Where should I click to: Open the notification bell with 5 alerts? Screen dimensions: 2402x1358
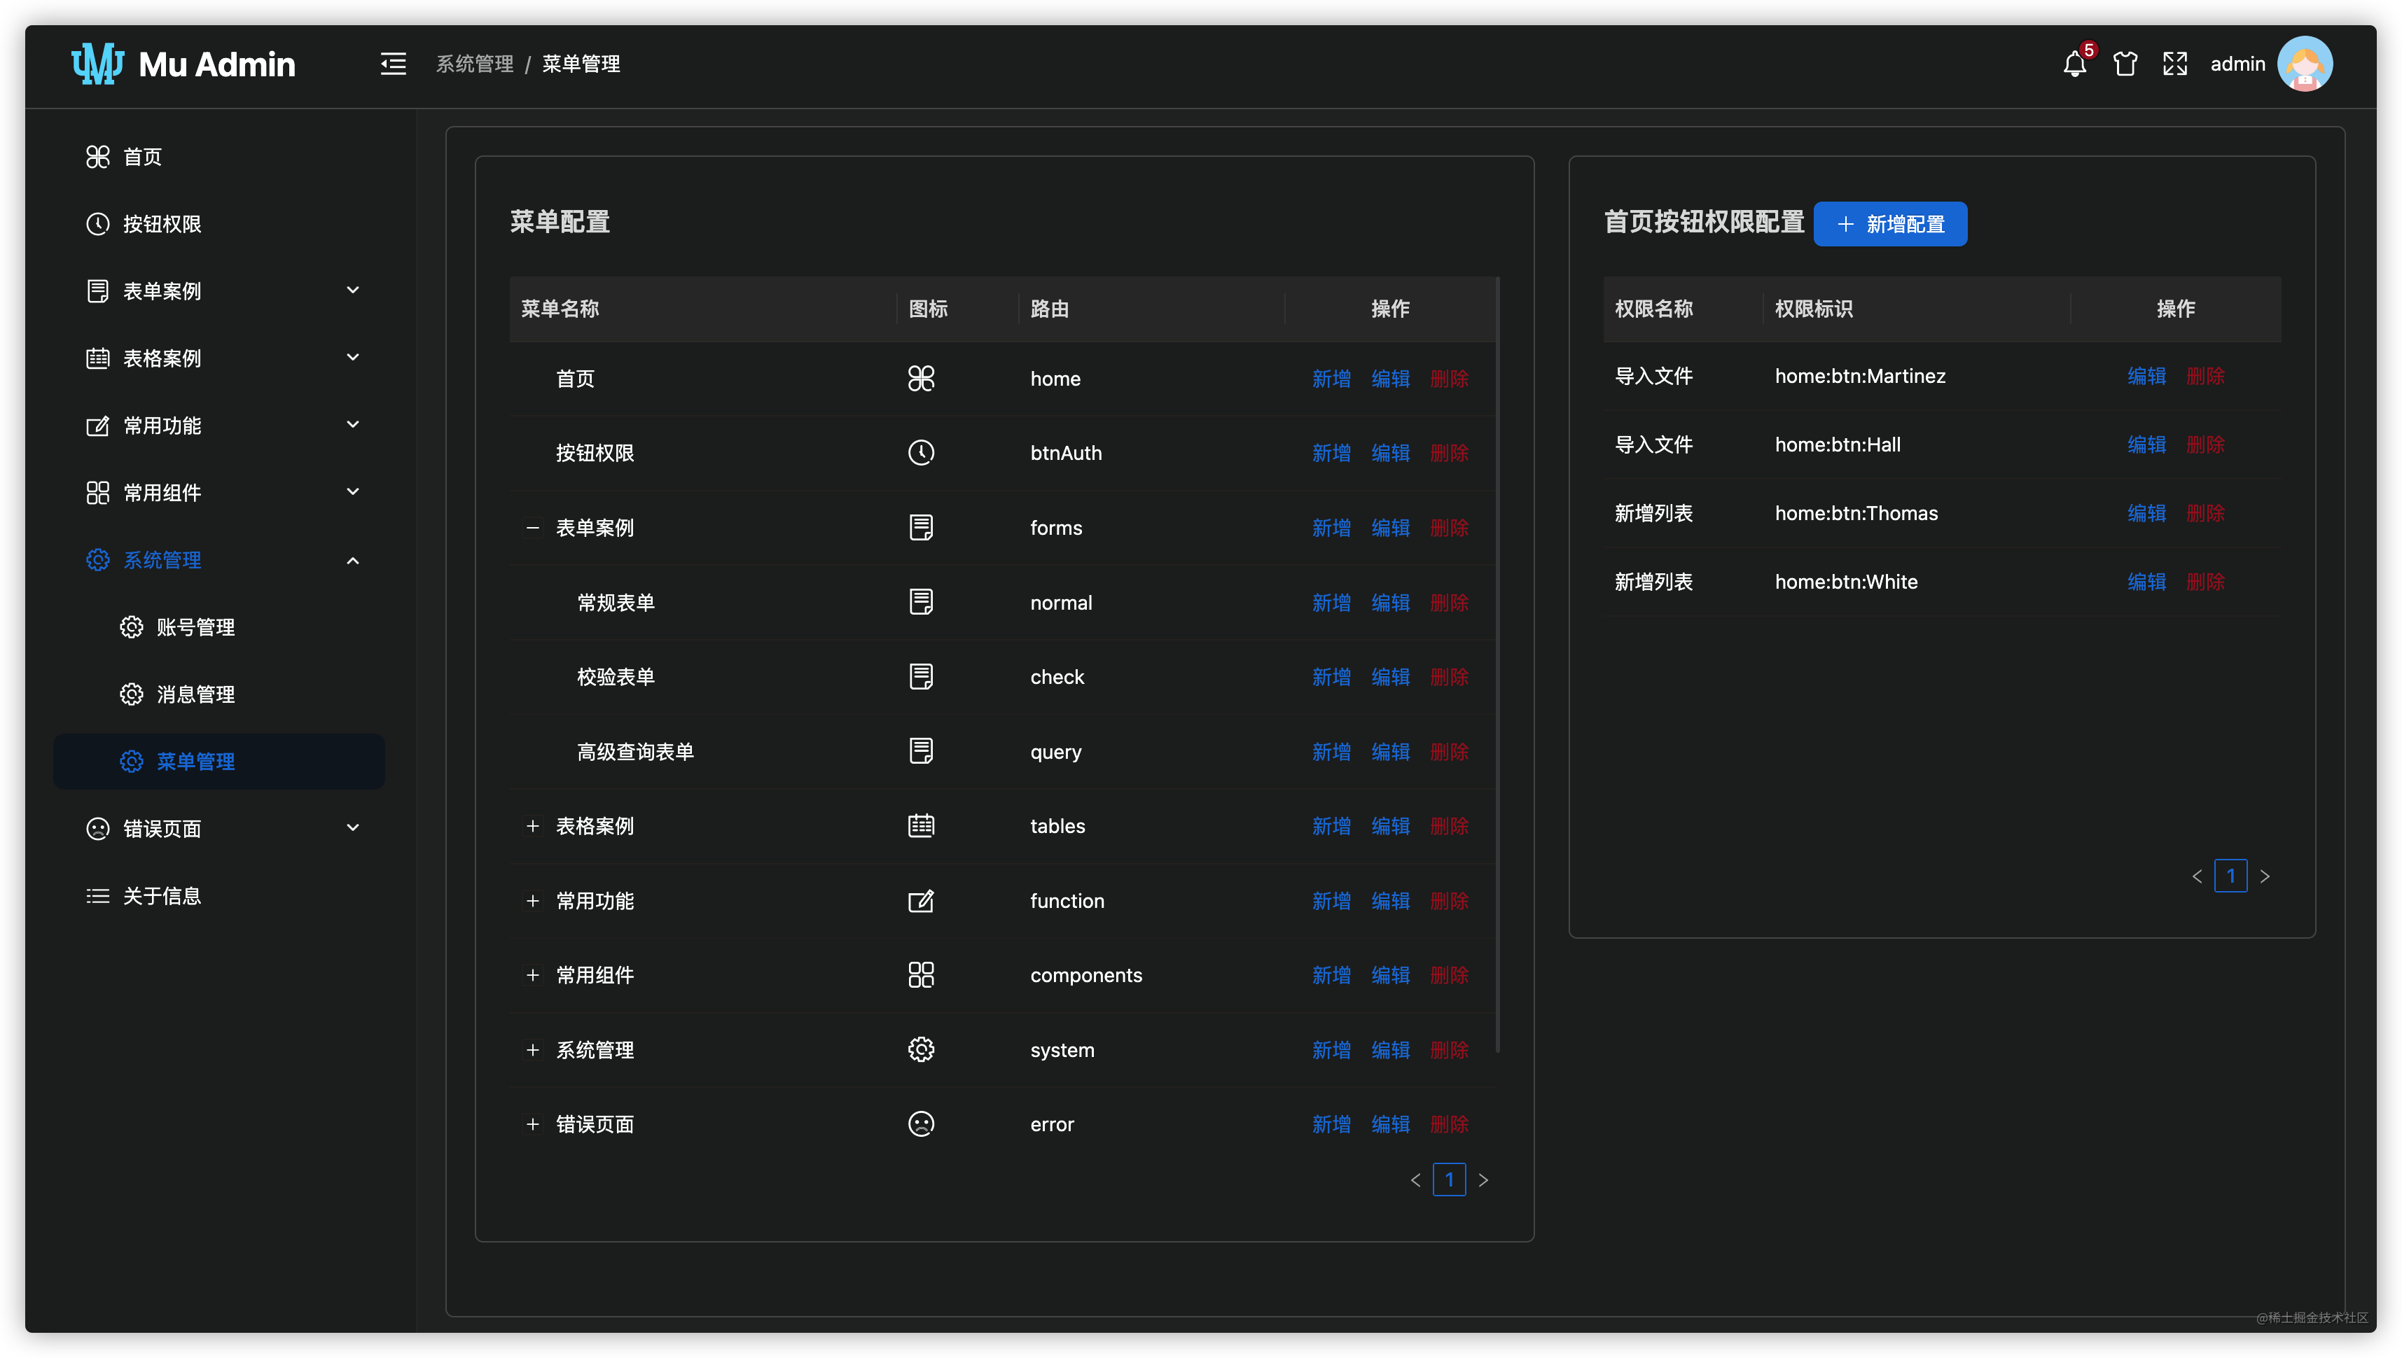[x=2074, y=64]
